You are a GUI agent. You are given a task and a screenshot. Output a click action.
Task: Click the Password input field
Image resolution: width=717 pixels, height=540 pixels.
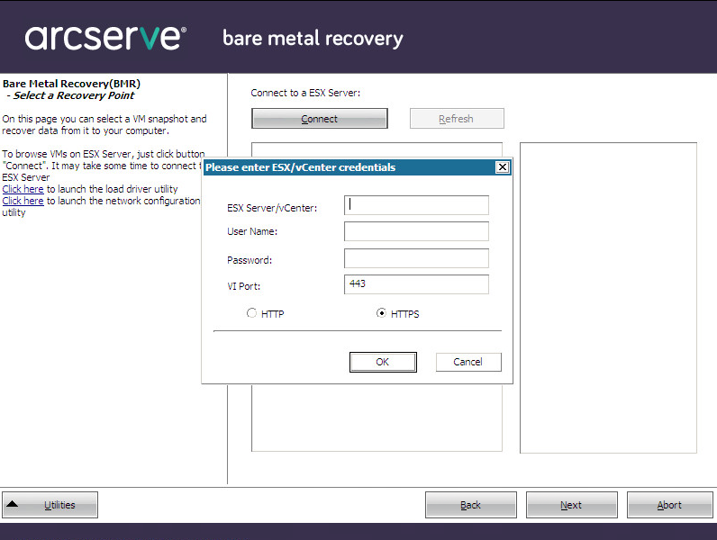coord(416,258)
